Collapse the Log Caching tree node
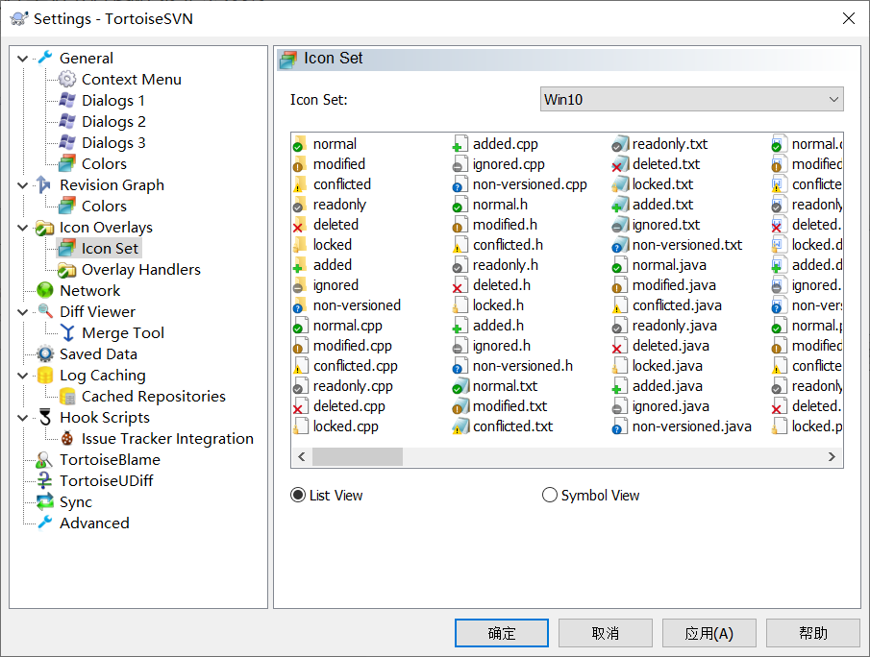870x657 pixels. coord(23,376)
